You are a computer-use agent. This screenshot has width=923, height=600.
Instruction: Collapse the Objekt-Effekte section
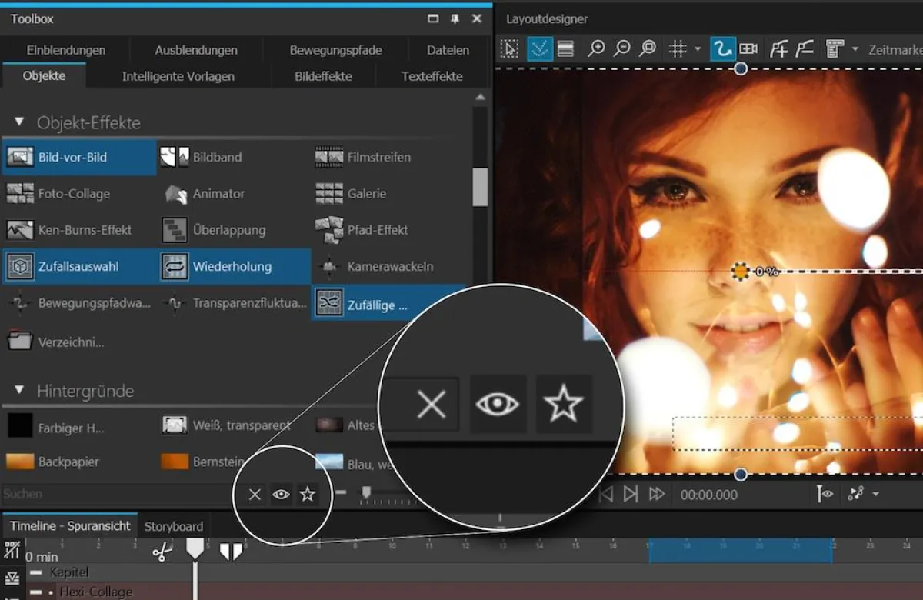click(20, 123)
